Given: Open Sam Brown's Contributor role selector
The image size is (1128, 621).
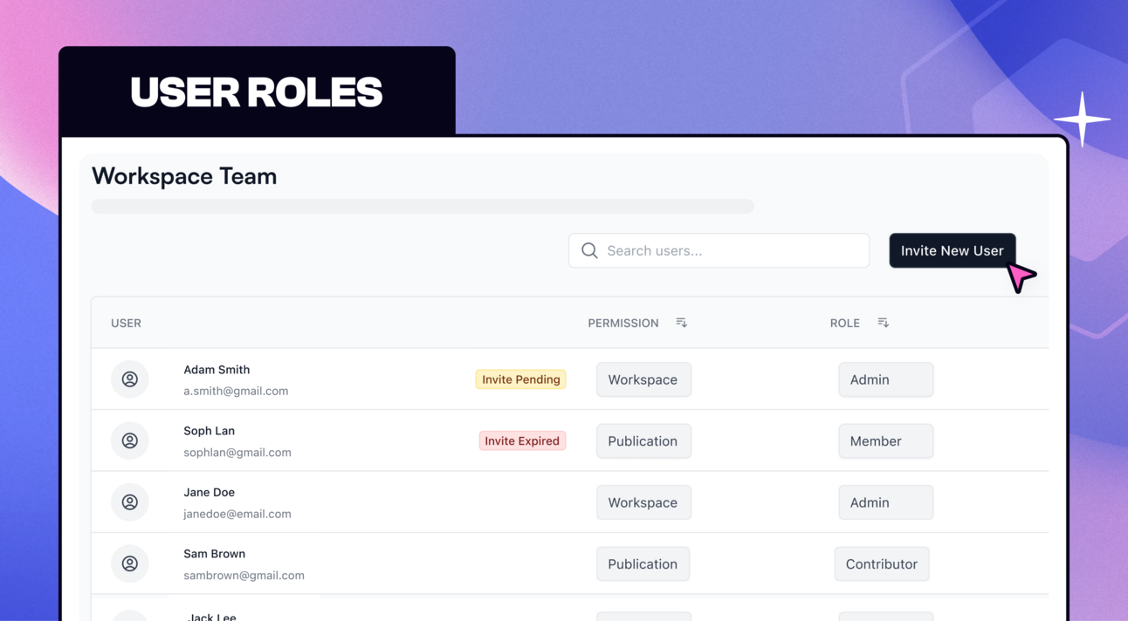Looking at the screenshot, I should coord(882,563).
